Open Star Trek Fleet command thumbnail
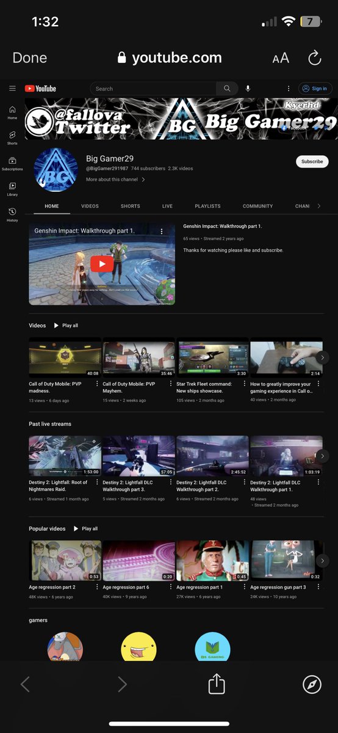The image size is (338, 733). pyautogui.click(x=212, y=357)
